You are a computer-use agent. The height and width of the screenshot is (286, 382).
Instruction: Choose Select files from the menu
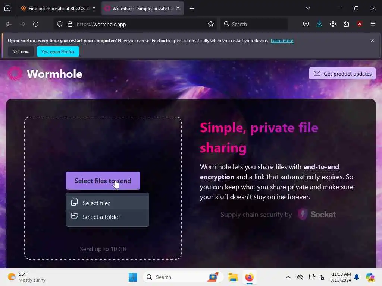[x=107, y=203]
